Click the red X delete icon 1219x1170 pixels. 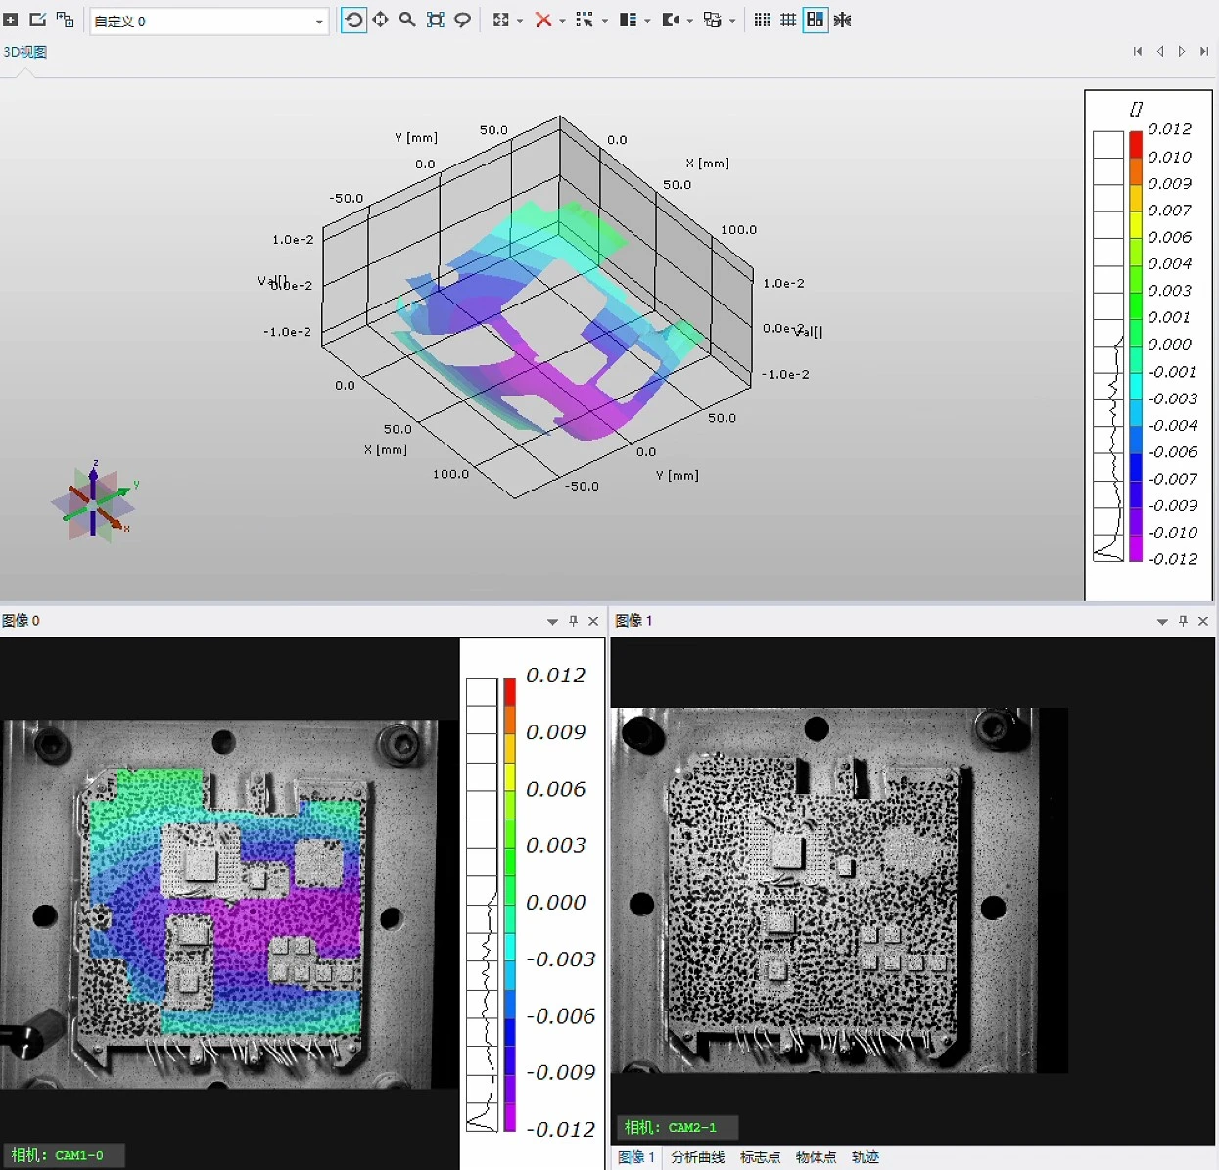pos(542,21)
